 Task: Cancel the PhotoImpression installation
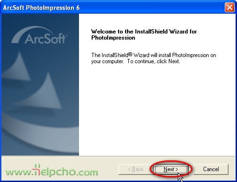[x=211, y=169]
